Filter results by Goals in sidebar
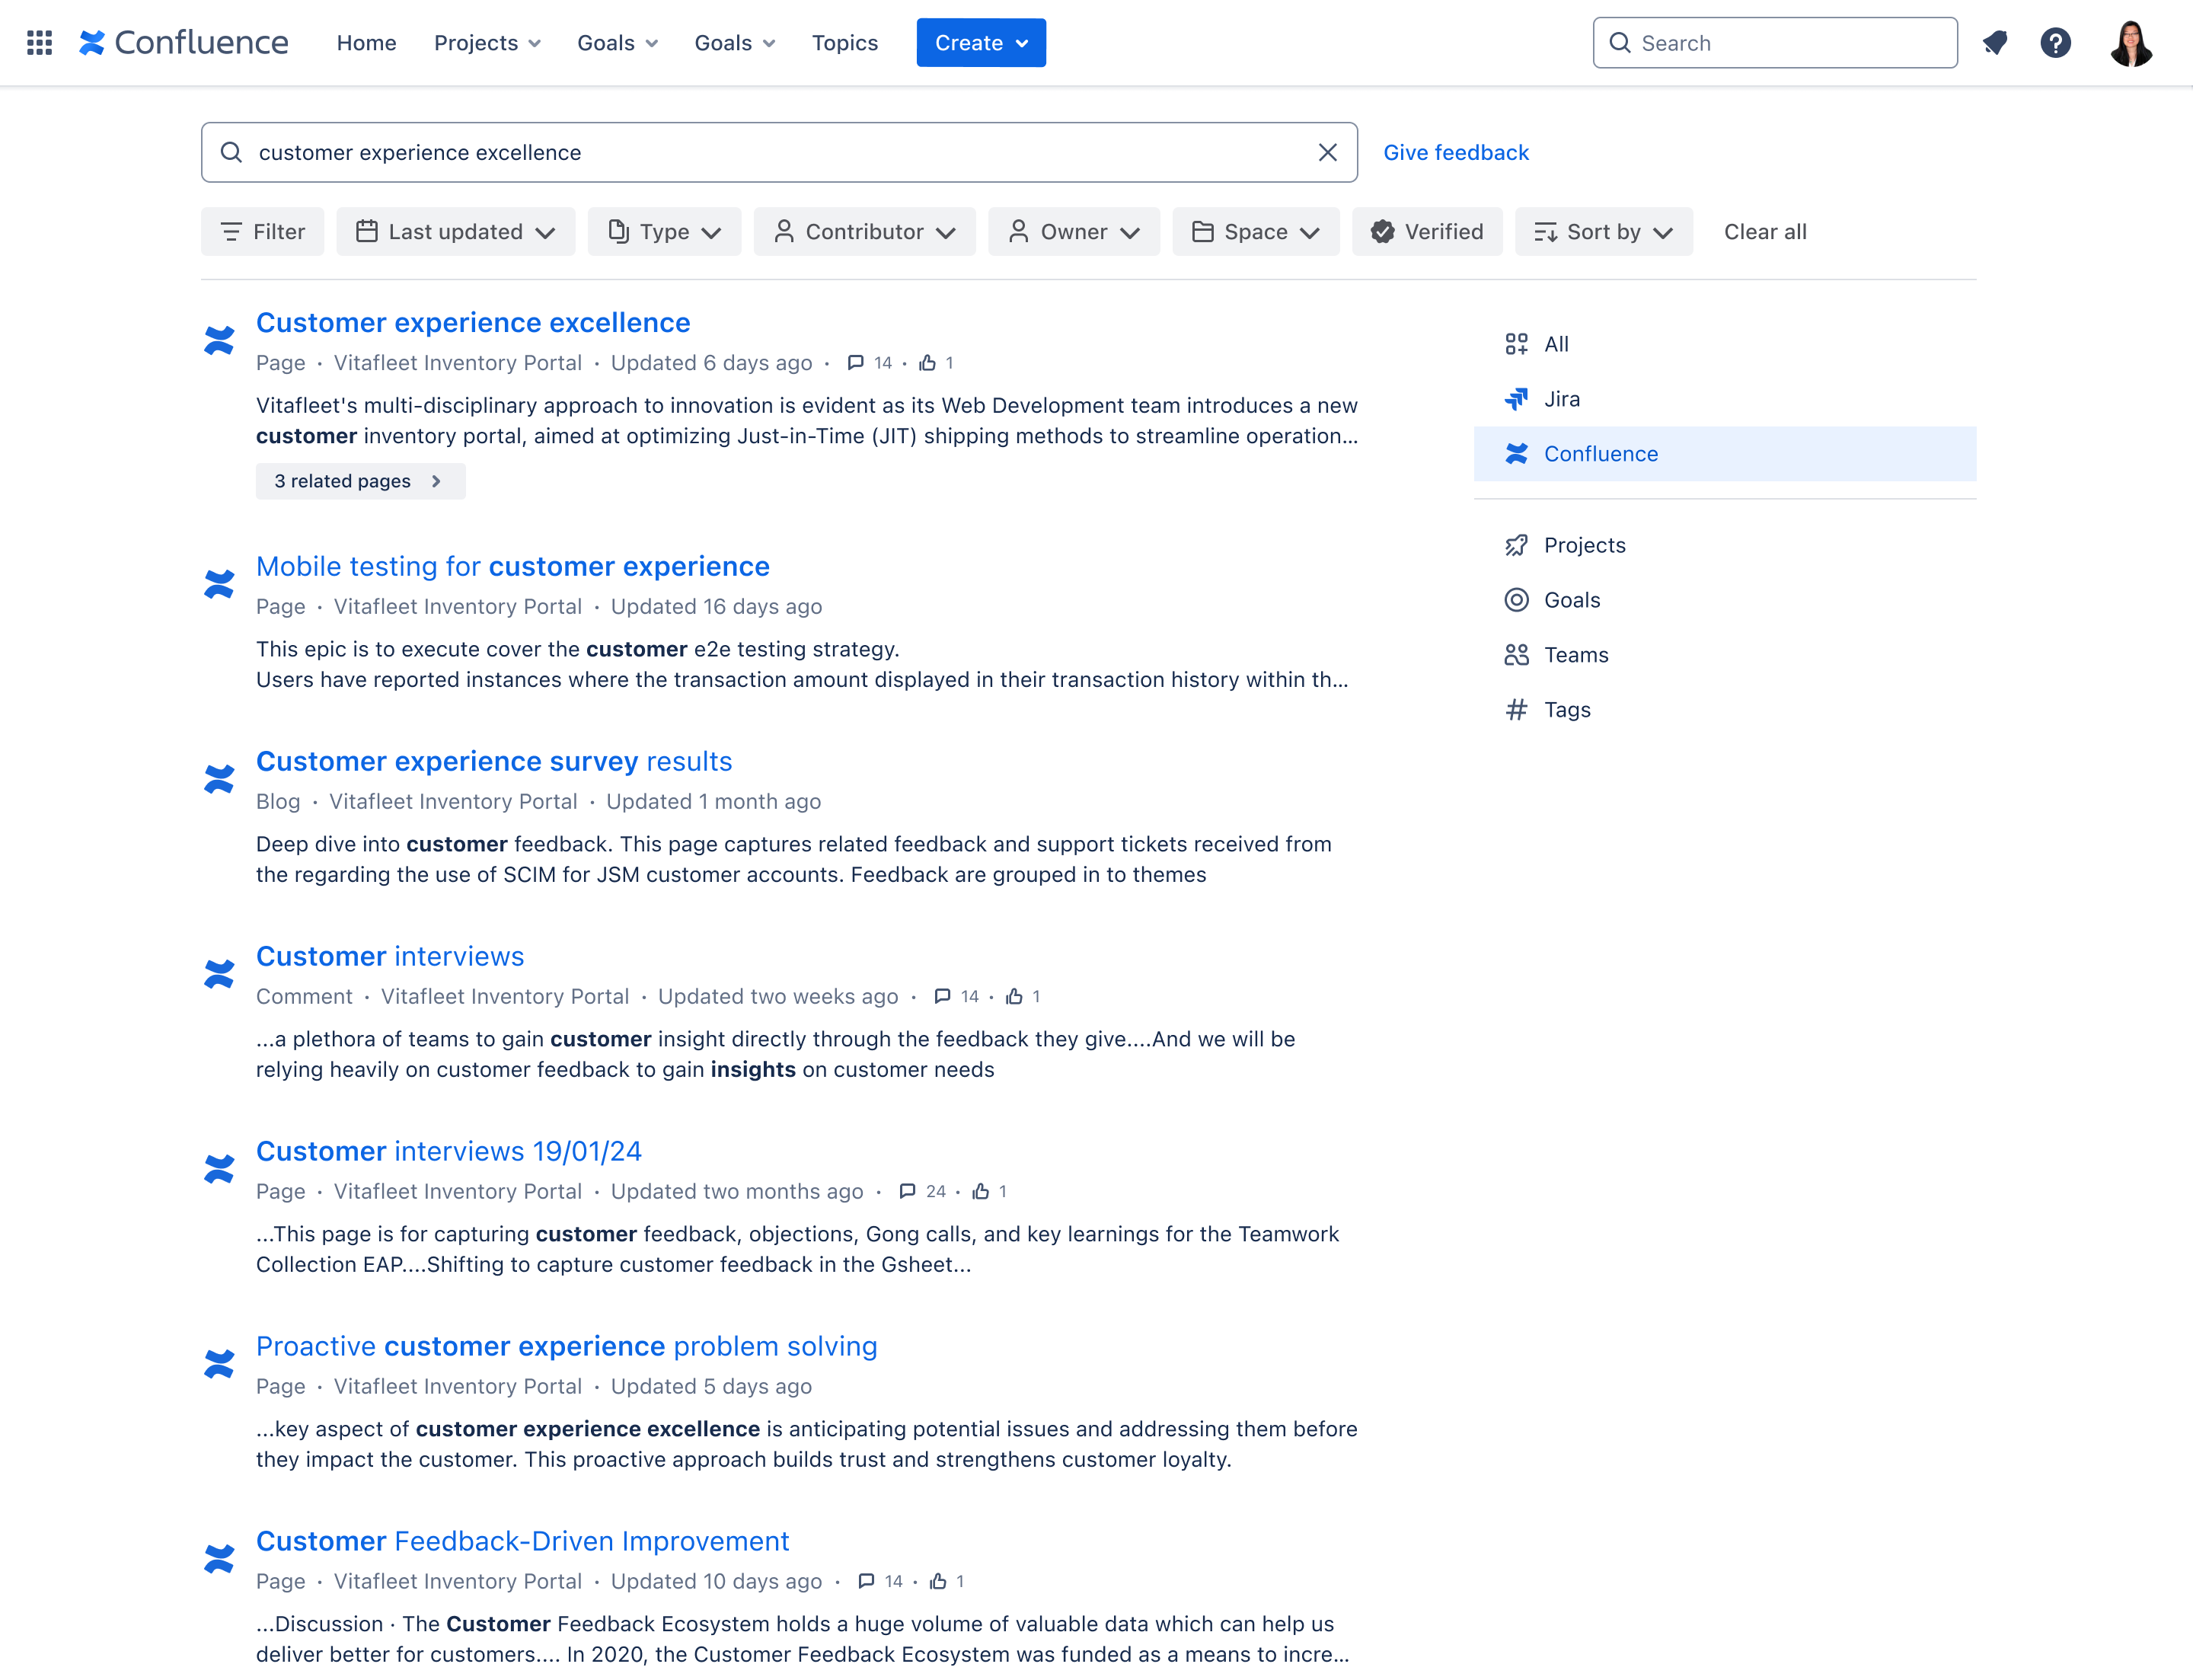This screenshot has width=2193, height=1680. [x=1725, y=600]
